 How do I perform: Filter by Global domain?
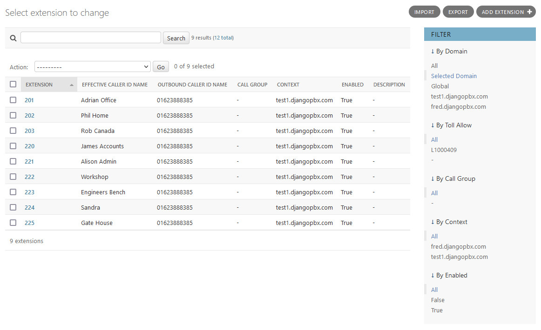pos(440,86)
